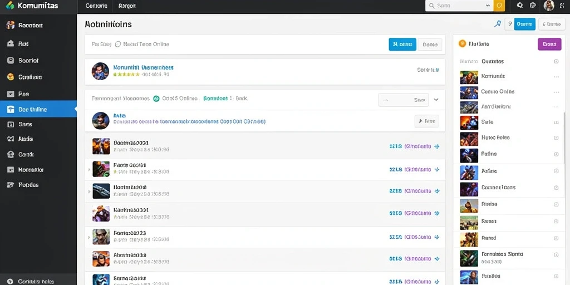570x285 pixels.
Task: Open the Comorie top menu
Action: point(96,6)
